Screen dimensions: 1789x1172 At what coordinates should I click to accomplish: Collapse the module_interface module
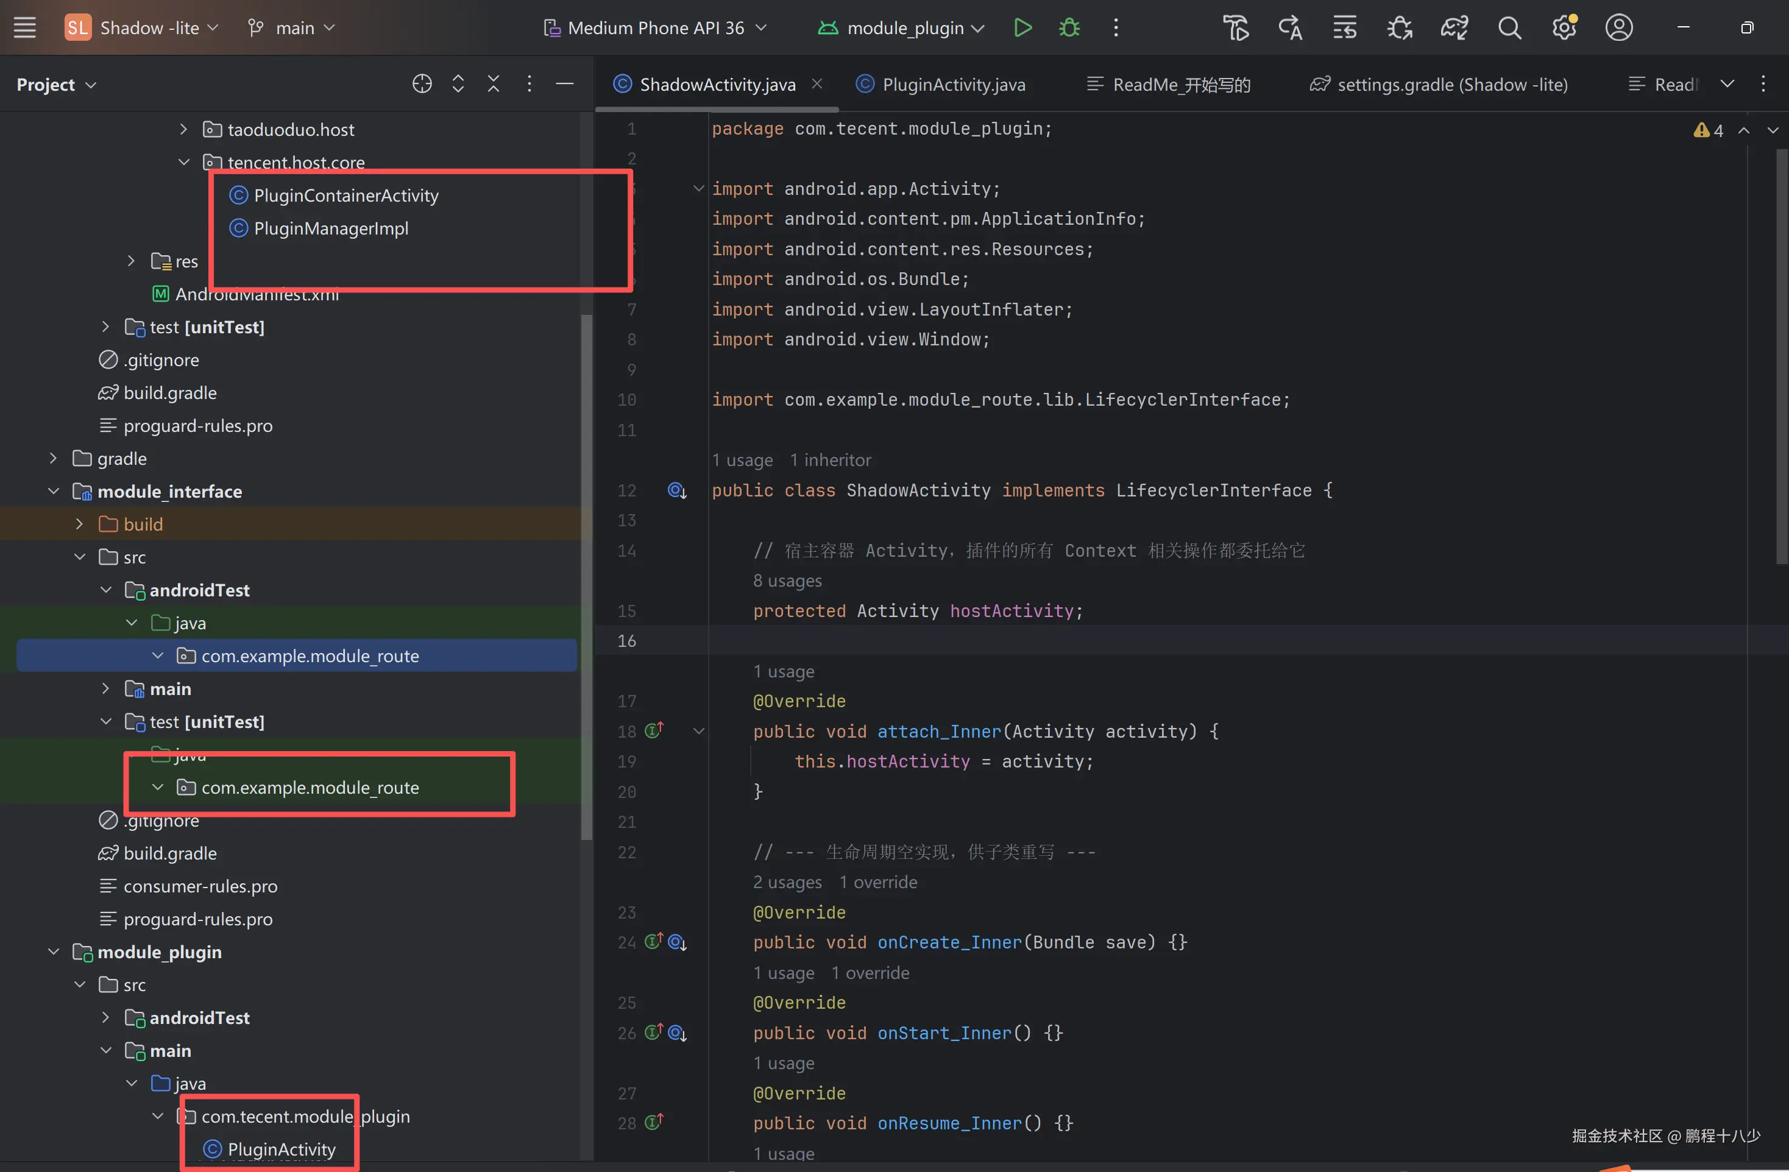click(54, 492)
